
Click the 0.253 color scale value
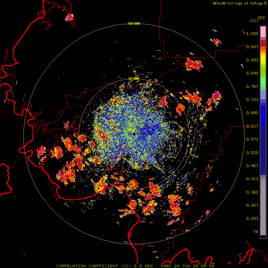252,219
